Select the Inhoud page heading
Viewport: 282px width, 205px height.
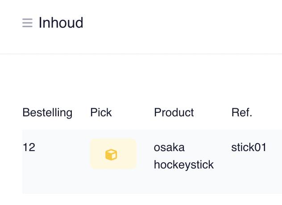[x=61, y=23]
